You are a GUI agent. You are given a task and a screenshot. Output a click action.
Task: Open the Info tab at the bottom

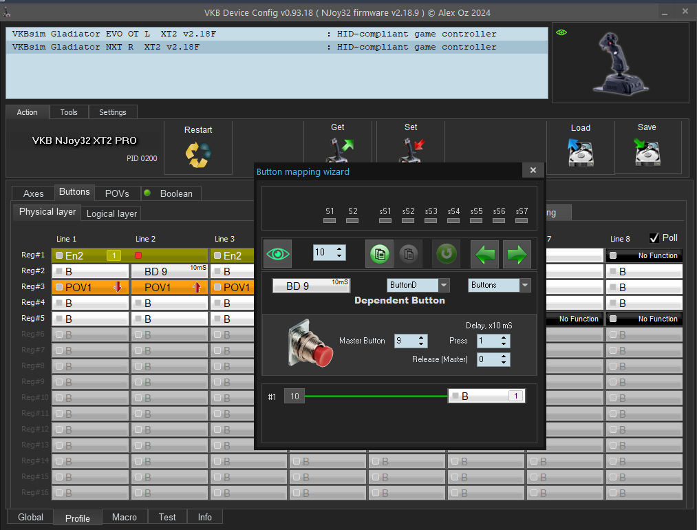(205, 518)
